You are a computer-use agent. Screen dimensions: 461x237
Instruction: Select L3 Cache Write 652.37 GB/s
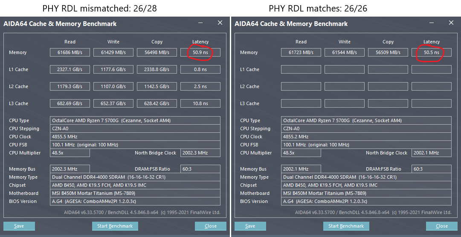(113, 103)
